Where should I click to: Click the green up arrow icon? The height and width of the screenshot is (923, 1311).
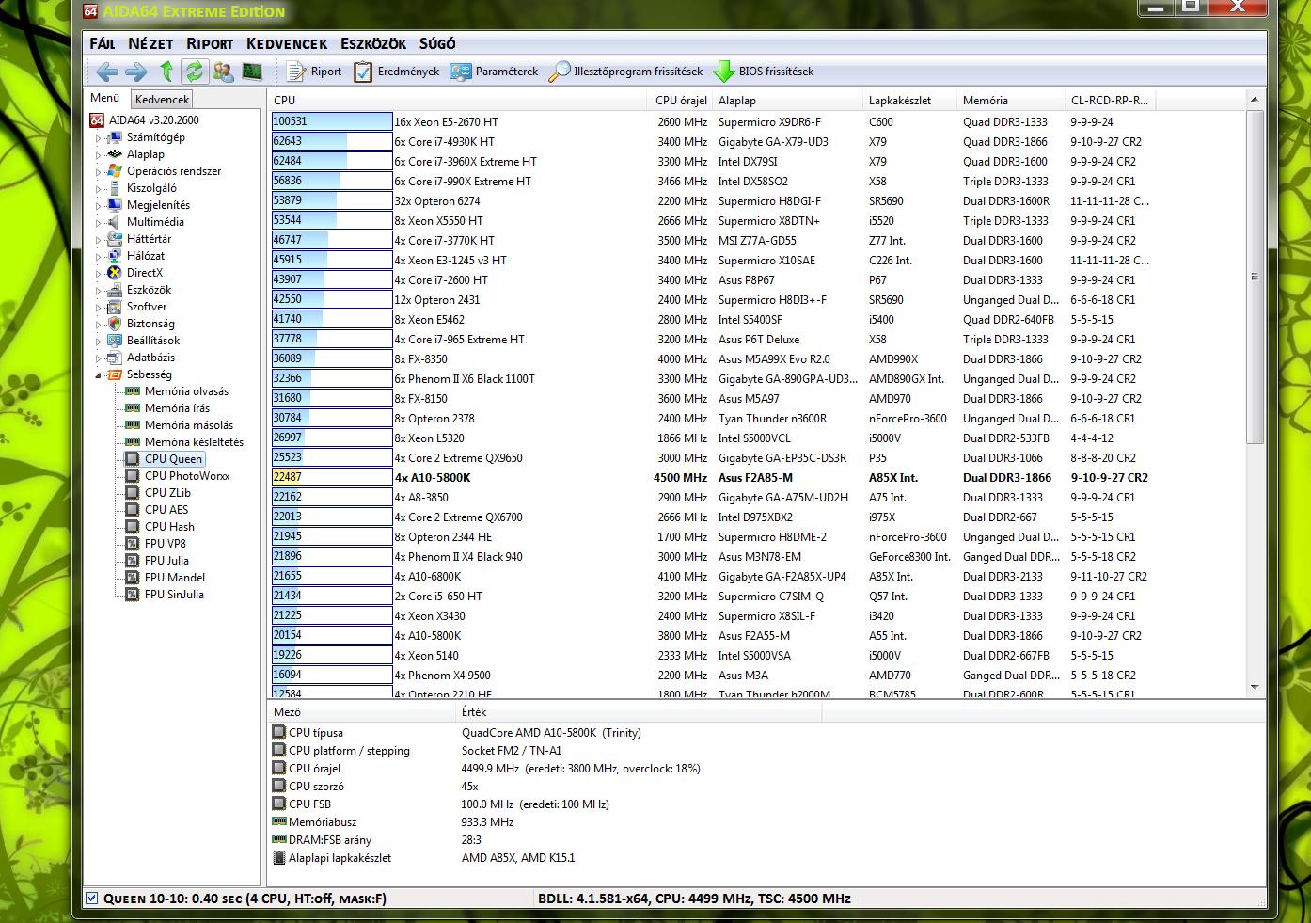(x=166, y=72)
